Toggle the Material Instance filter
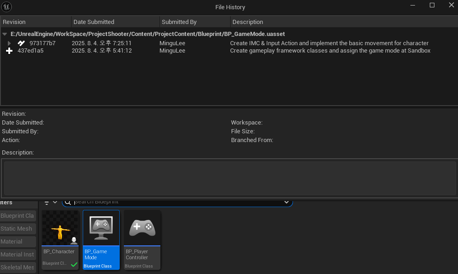 click(18, 254)
